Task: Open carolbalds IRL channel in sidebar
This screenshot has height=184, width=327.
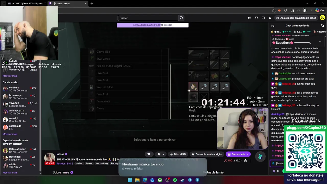Action: click(20, 127)
